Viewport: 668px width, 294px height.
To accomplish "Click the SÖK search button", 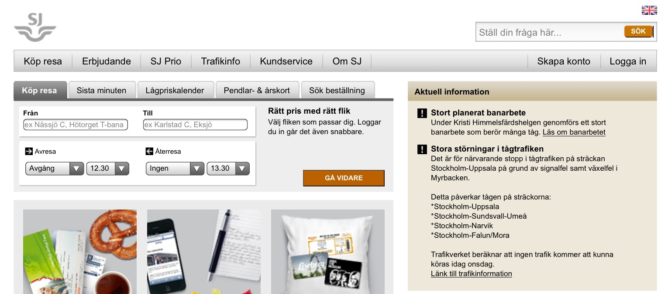I will [x=638, y=31].
